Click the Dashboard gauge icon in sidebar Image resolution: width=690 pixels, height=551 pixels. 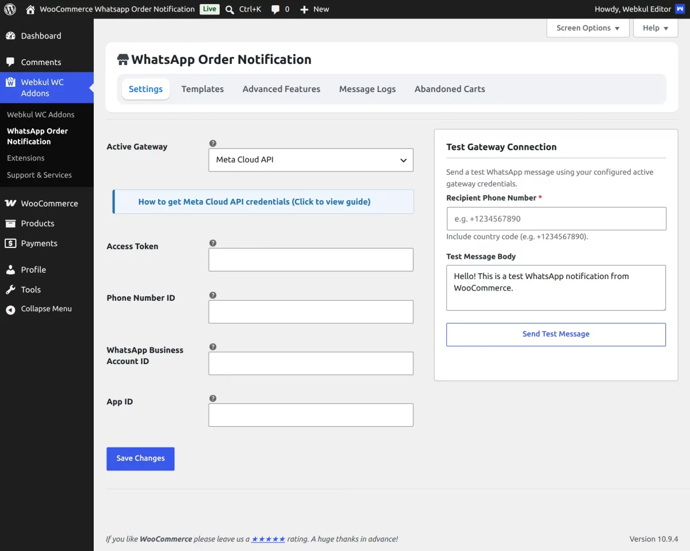pos(10,36)
